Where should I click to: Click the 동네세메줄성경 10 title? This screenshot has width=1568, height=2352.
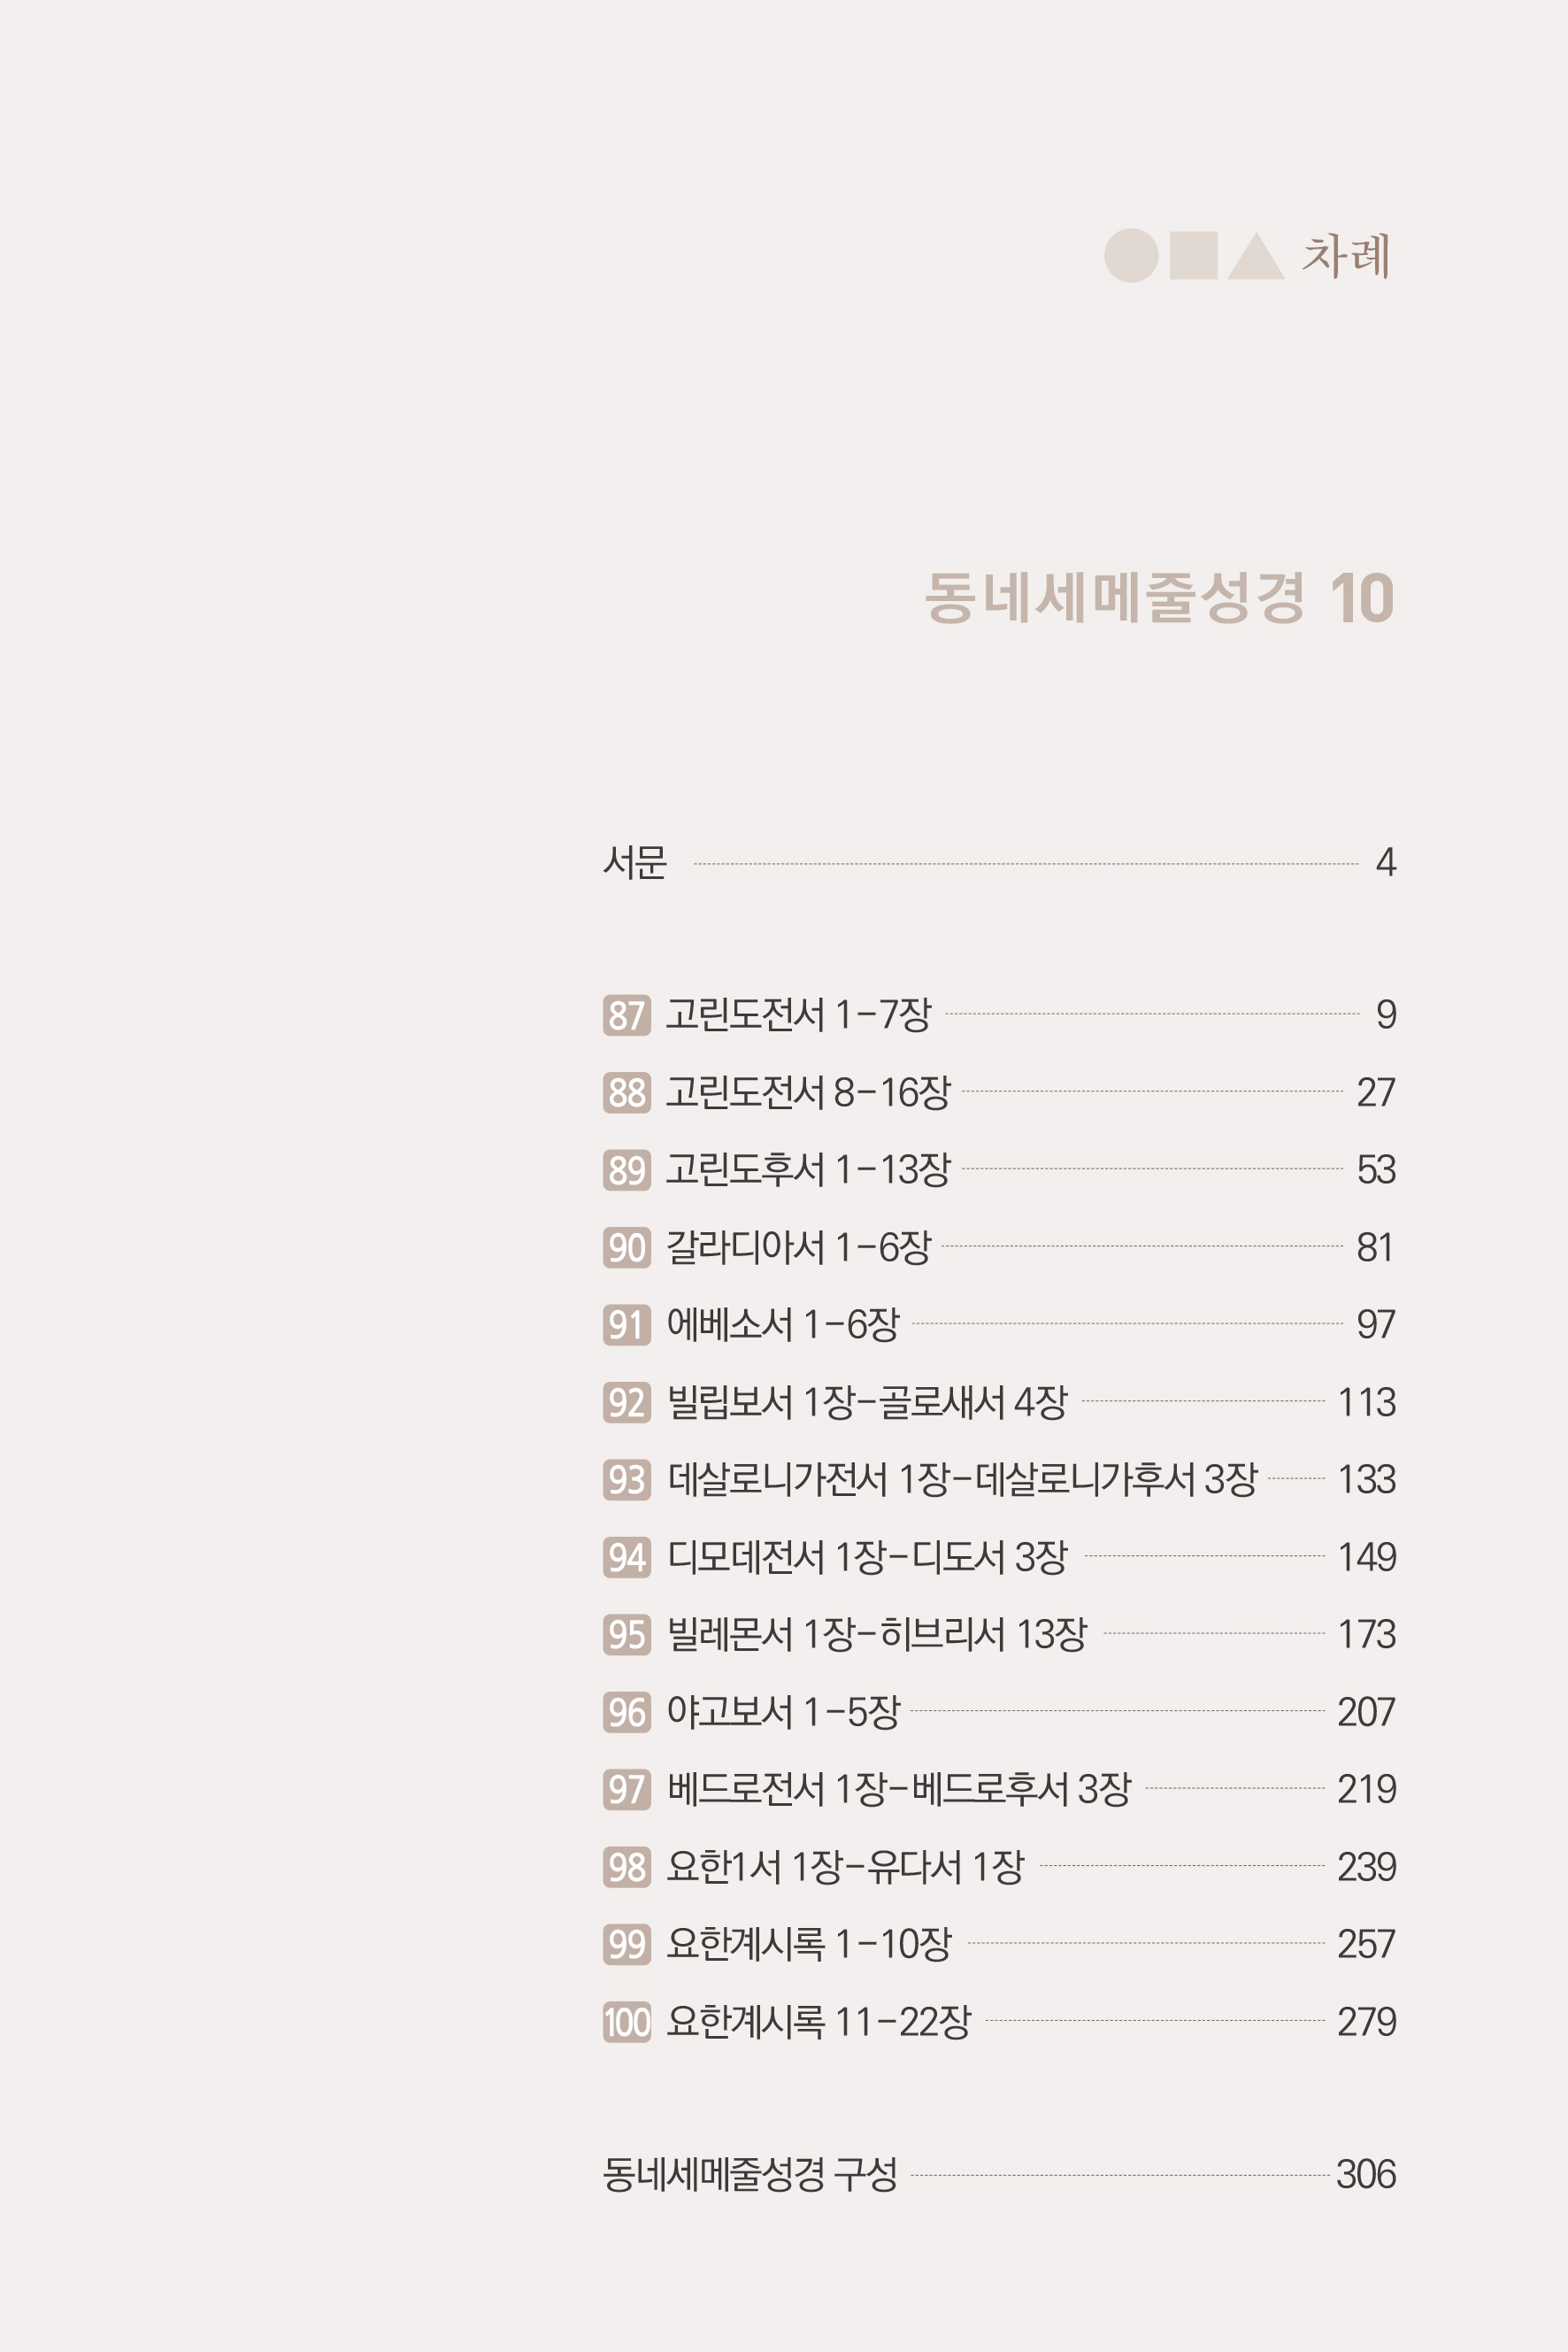click(x=1158, y=598)
